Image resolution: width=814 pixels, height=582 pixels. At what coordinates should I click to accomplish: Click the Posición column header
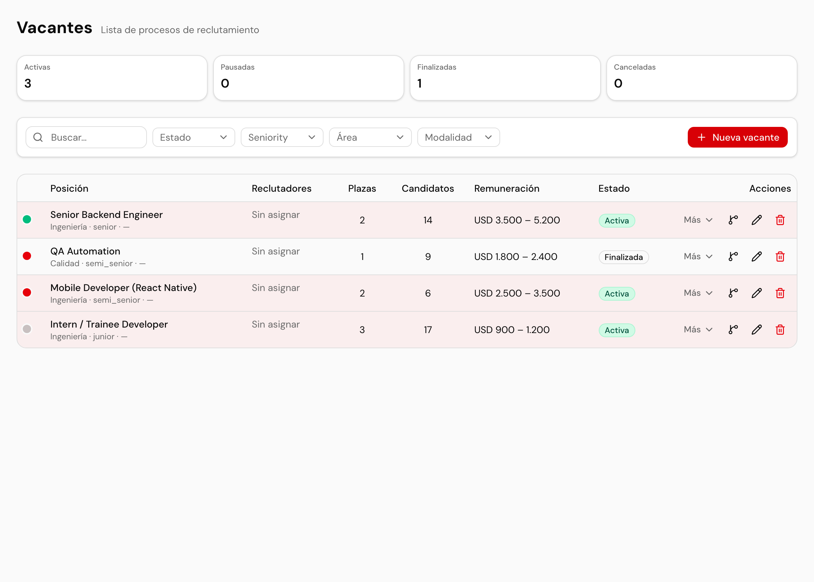tap(69, 189)
